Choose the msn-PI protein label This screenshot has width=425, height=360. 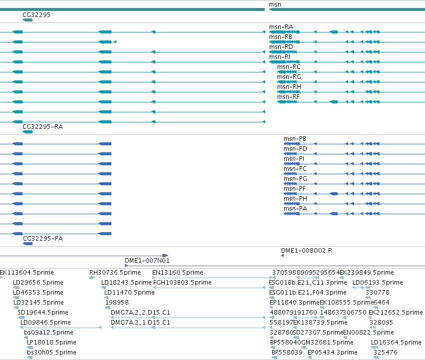pyautogui.click(x=294, y=159)
